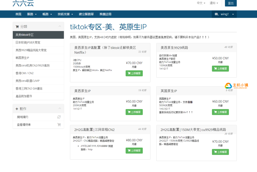Viewport: 257px width, 172px height.
Task: Select the 日本软银JPSB大带宽 category
Action: pyautogui.click(x=38, y=43)
